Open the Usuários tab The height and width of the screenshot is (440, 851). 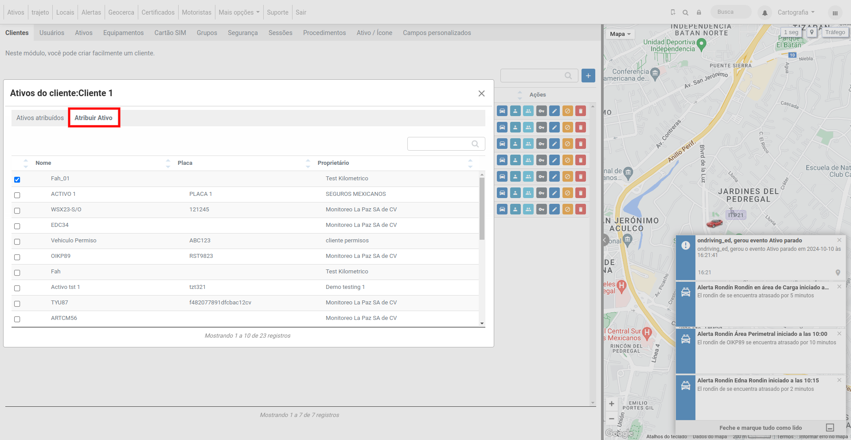tap(52, 33)
